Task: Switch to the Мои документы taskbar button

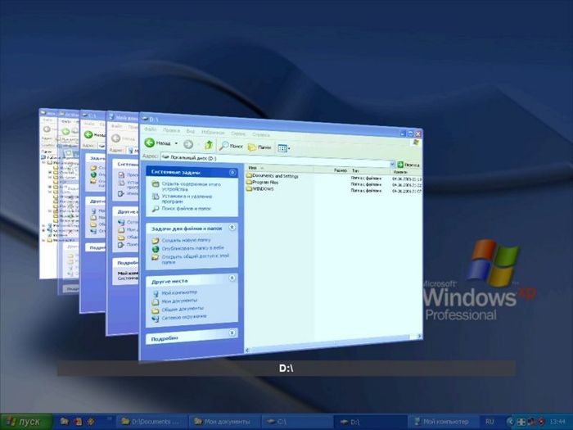Action: [225, 422]
